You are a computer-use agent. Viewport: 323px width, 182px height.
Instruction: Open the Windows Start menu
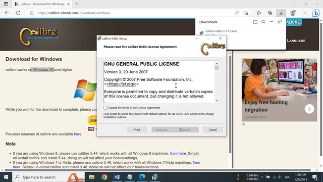click(x=6, y=177)
